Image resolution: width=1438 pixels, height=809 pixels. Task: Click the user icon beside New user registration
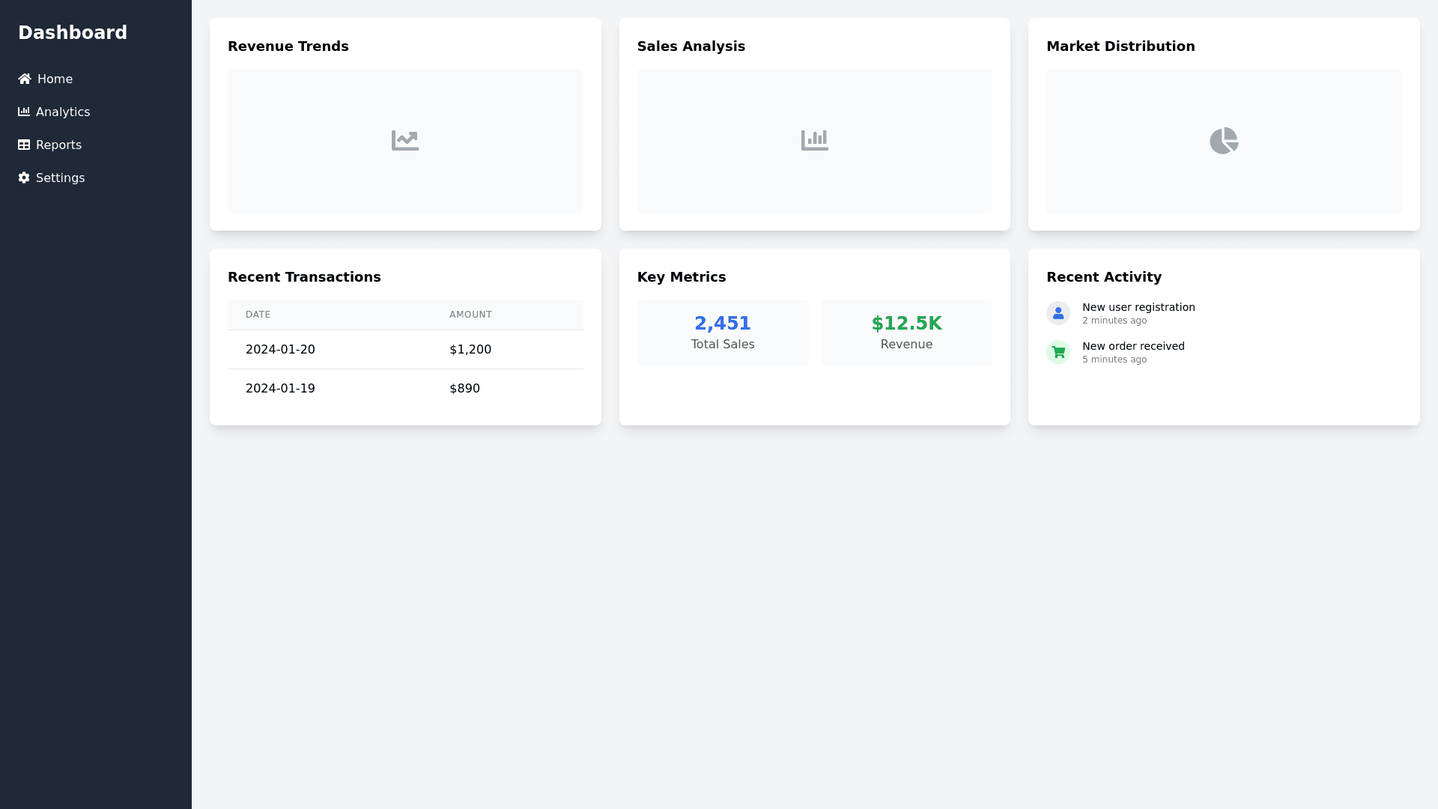[x=1058, y=313]
